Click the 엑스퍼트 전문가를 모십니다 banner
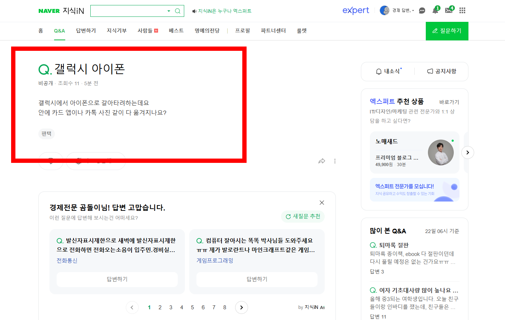Image resolution: width=505 pixels, height=320 pixels. pyautogui.click(x=415, y=190)
